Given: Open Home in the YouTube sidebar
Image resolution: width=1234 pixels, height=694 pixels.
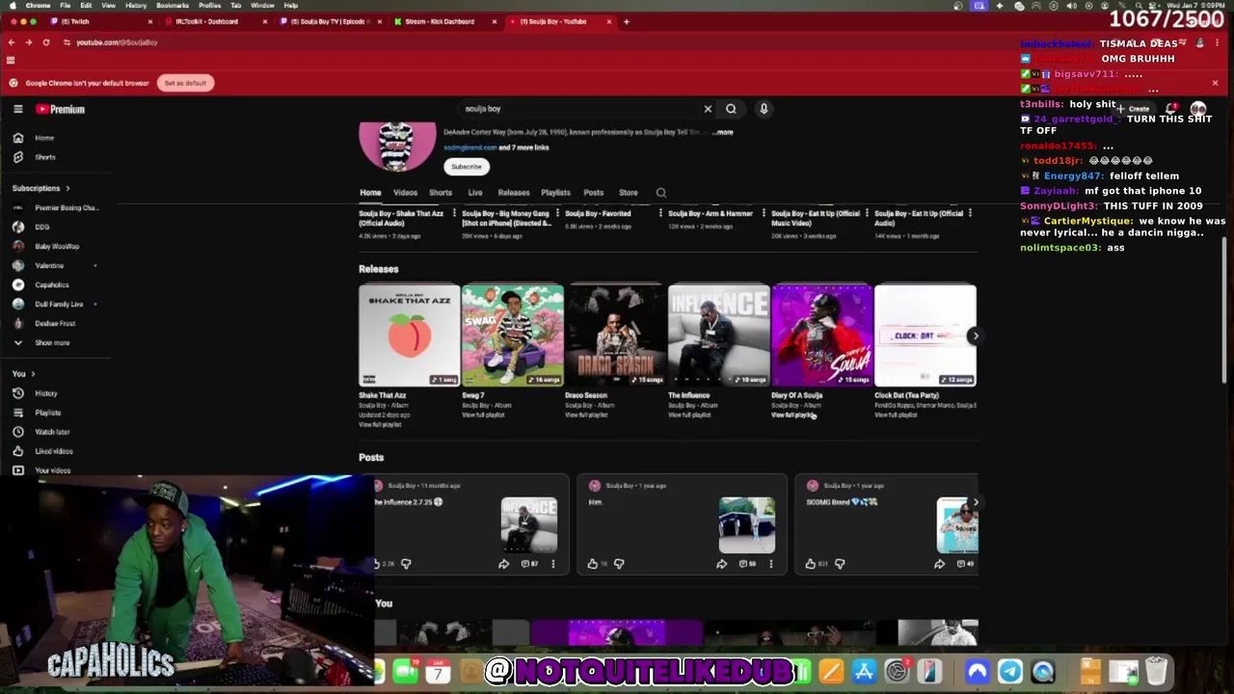Looking at the screenshot, I should pos(54,138).
